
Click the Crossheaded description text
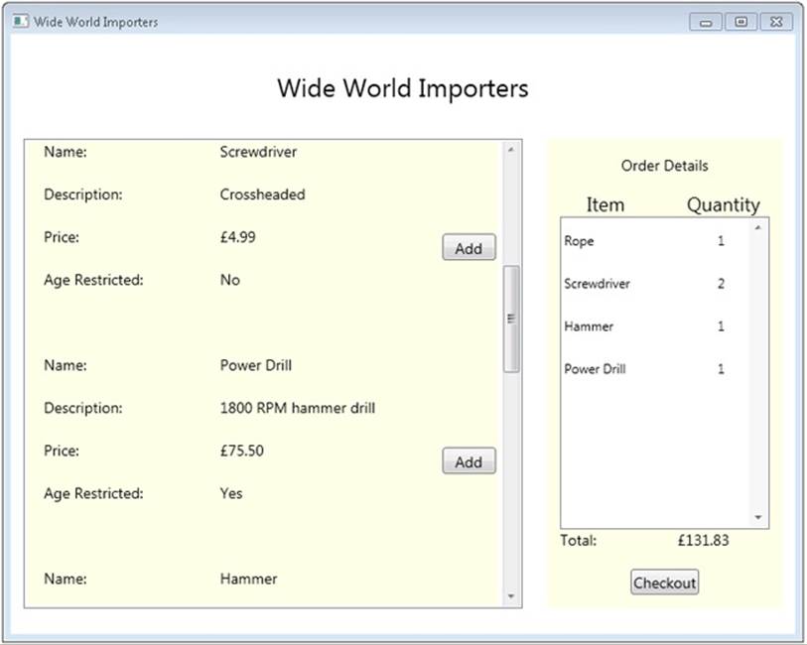coord(262,194)
